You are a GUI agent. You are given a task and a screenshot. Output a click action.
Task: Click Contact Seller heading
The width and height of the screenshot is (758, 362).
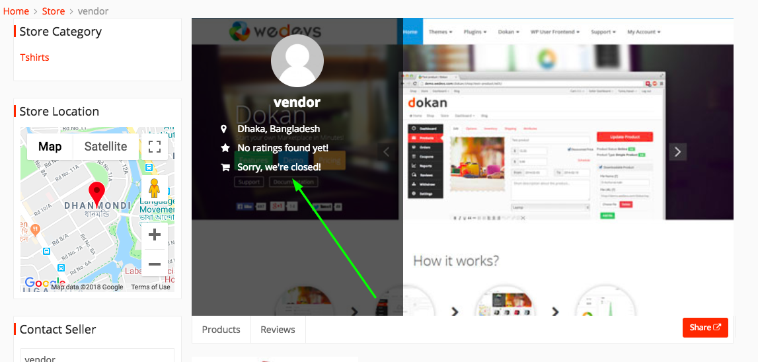57,330
